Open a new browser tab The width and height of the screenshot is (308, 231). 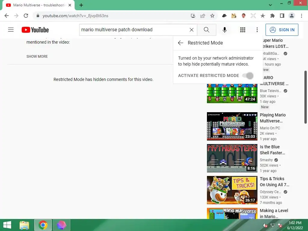pos(81,5)
